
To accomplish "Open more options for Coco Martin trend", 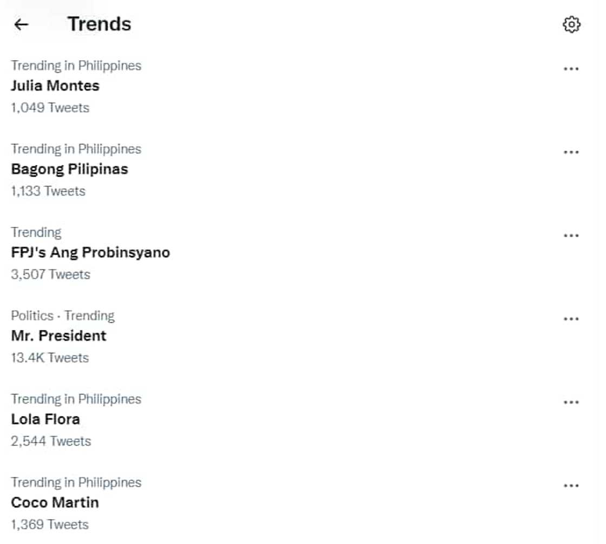I will coord(571,486).
